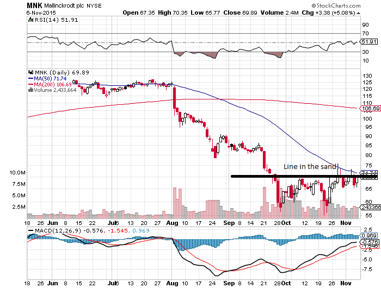Click the Volume 2,433,664 legend entry
Image resolution: width=381 pixels, height=288 pixels.
(x=55, y=90)
